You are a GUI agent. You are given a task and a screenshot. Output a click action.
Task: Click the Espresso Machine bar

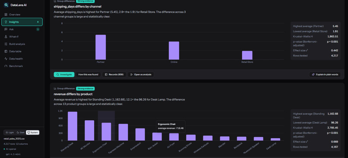(x=123, y=132)
